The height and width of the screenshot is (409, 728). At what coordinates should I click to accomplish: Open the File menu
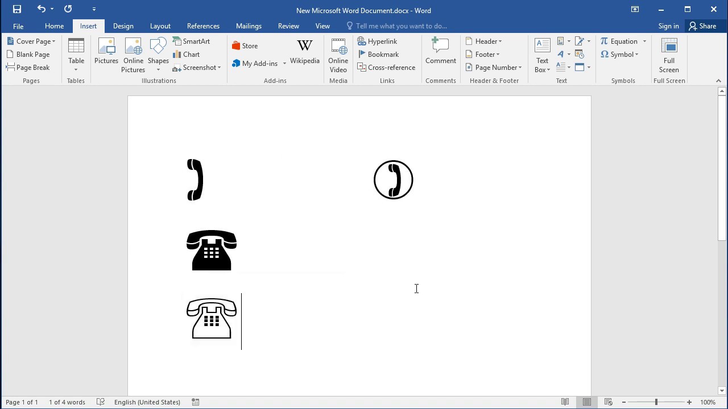(18, 26)
